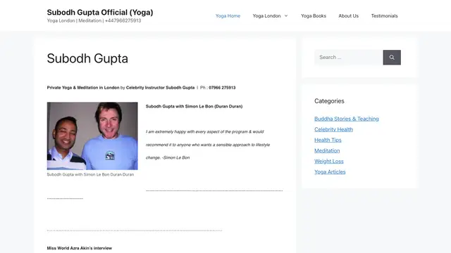Open the Meditation category link
Image resolution: width=451 pixels, height=253 pixels.
pyautogui.click(x=327, y=150)
